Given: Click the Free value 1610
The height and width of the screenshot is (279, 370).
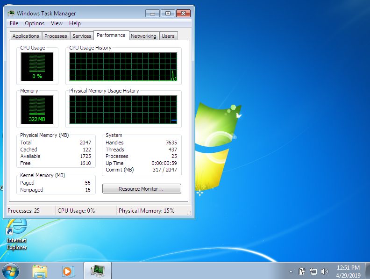Looking at the screenshot, I should click(85, 163).
